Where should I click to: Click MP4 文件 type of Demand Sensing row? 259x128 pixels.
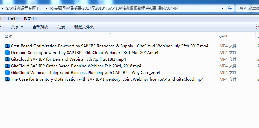[228, 53]
